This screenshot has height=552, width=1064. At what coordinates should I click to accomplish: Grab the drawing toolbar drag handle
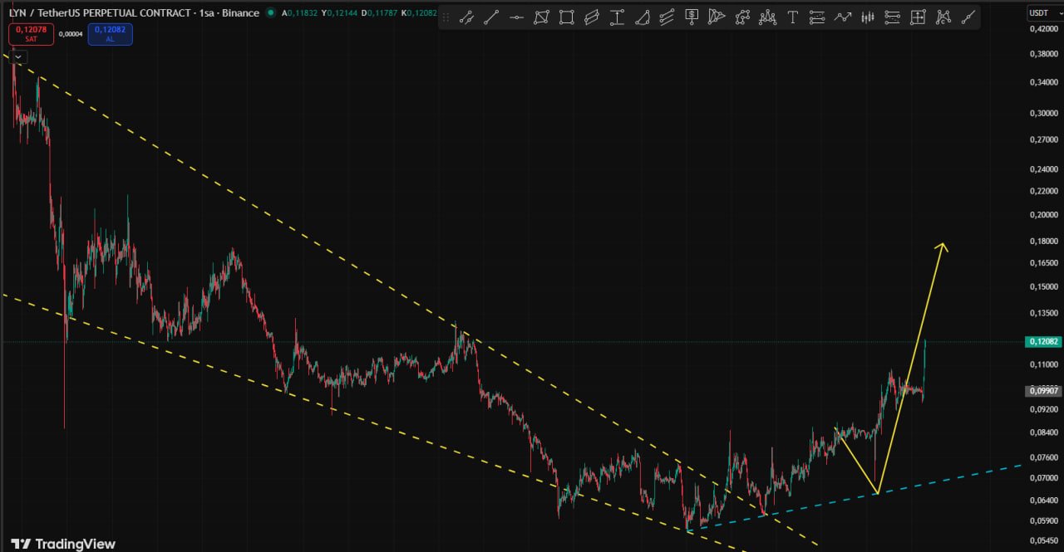[x=446, y=17]
